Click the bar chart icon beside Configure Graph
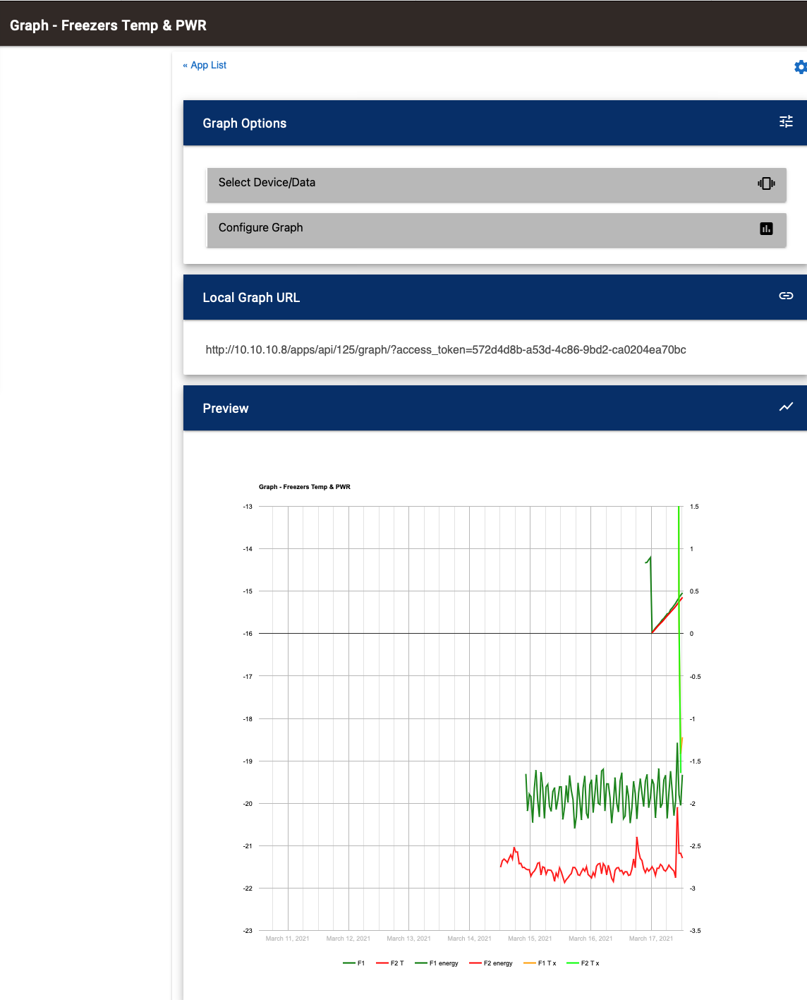The height and width of the screenshot is (1000, 807). (766, 229)
